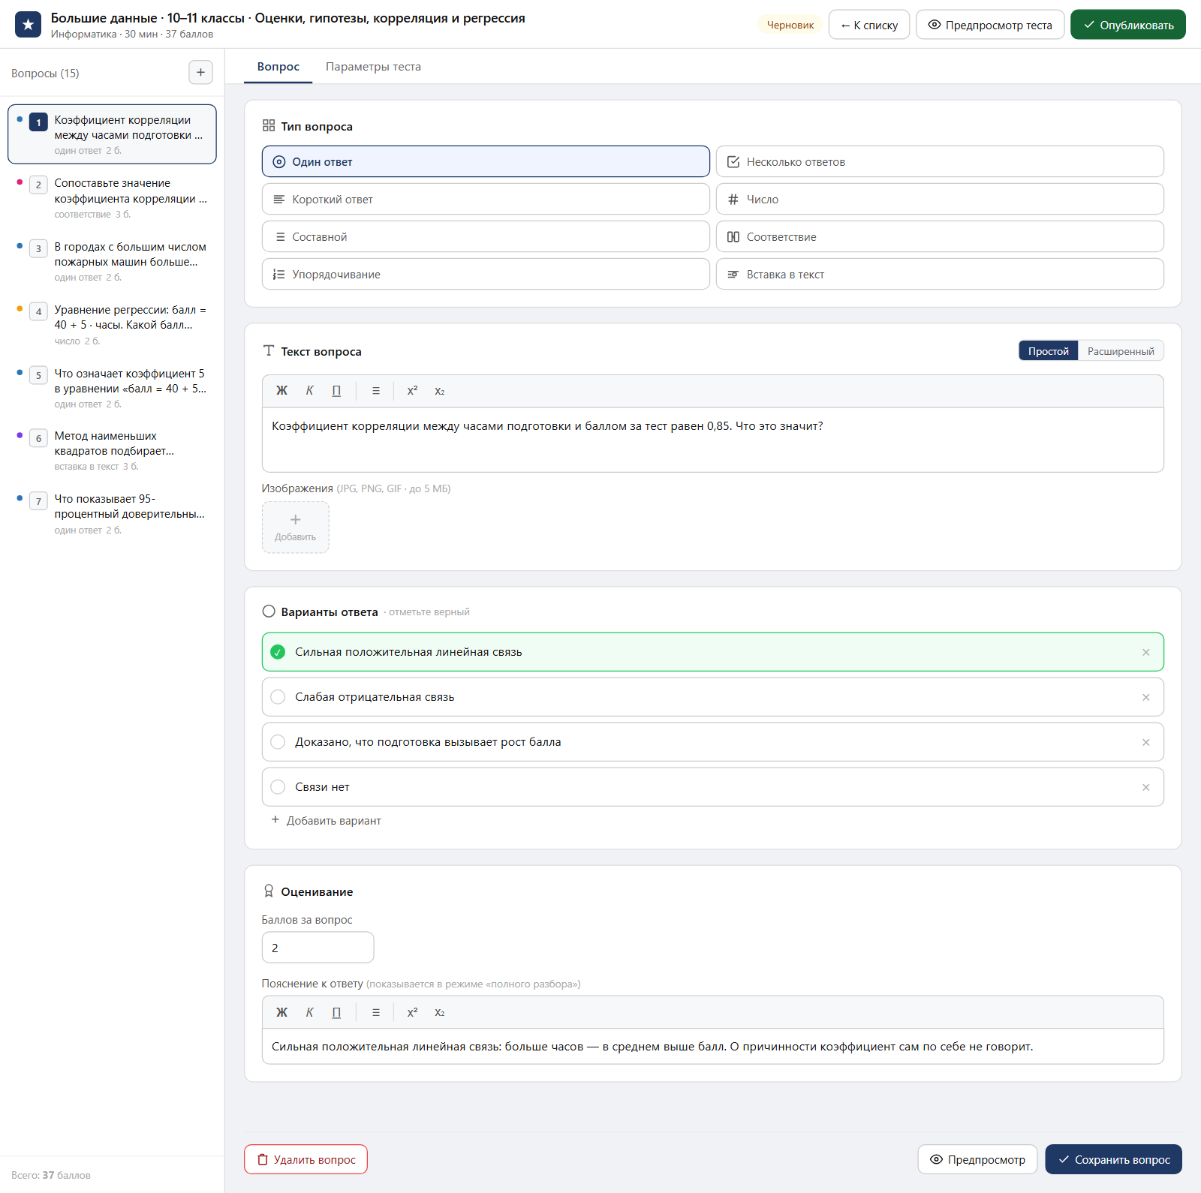Choose the 'Вставка в текст' question type
Image resolution: width=1201 pixels, height=1193 pixels.
coord(940,274)
